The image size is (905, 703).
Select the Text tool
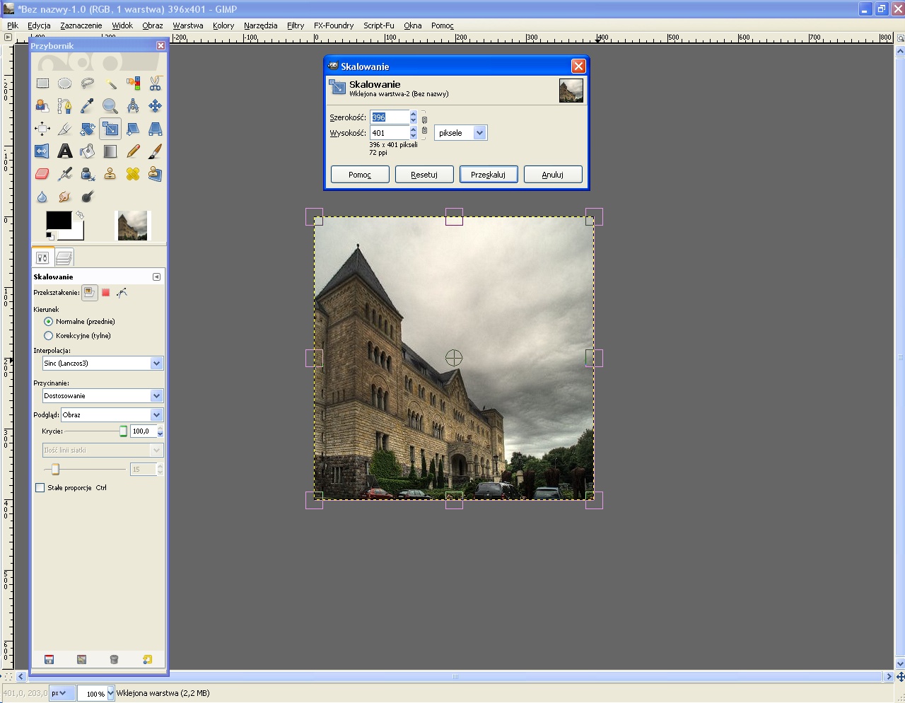point(65,151)
